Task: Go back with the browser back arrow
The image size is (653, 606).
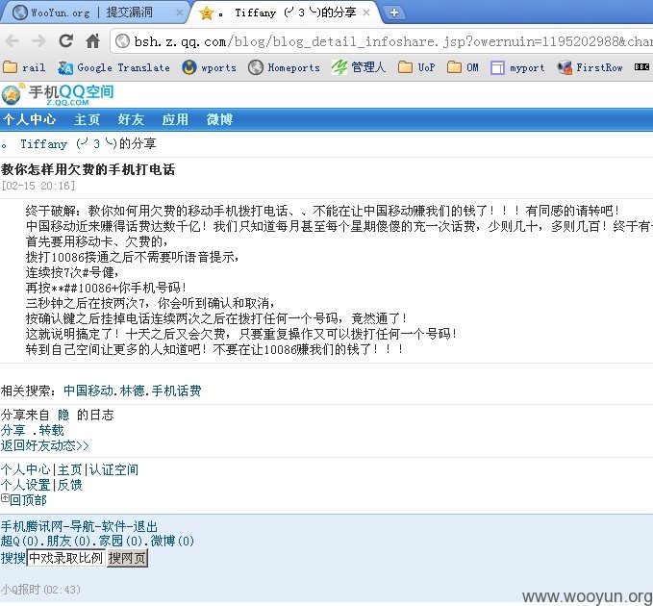Action: tap(12, 40)
